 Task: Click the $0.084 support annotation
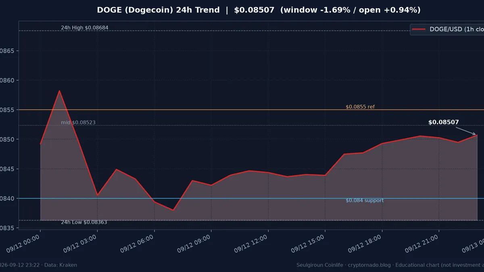[365, 200]
